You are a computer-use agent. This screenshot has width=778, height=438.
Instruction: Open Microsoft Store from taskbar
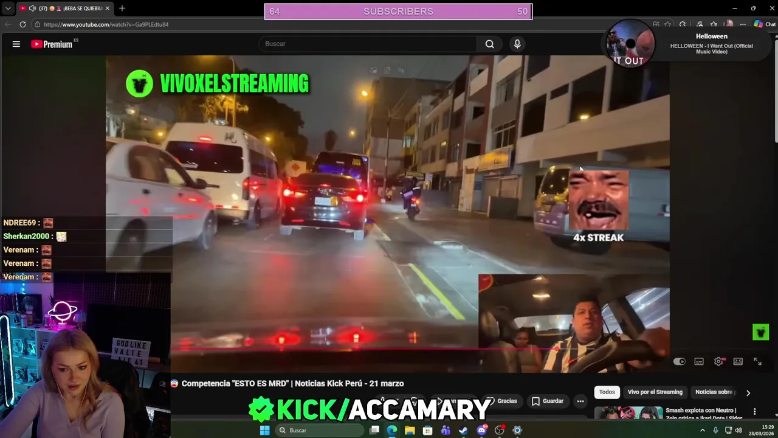coord(428,430)
